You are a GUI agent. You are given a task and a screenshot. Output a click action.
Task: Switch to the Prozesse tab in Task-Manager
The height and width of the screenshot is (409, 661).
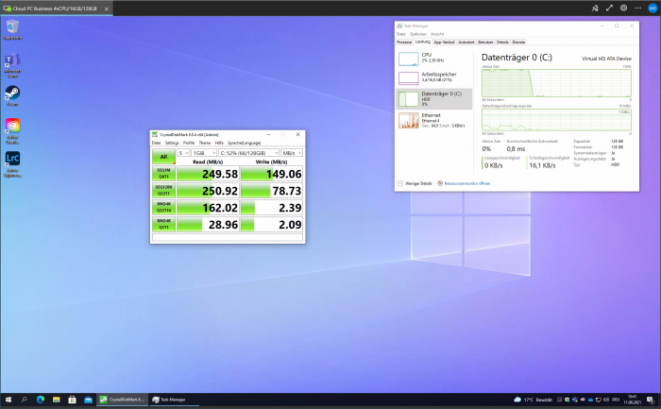pos(404,43)
